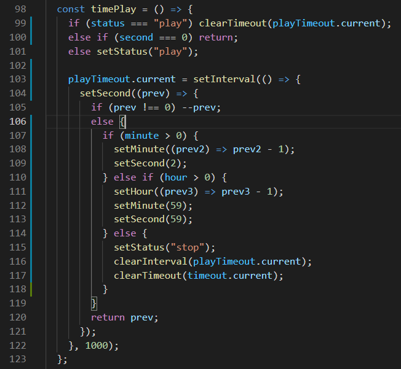Click playTimeout.current on line 103
Screen dimensions: 401x369
tap(122, 79)
